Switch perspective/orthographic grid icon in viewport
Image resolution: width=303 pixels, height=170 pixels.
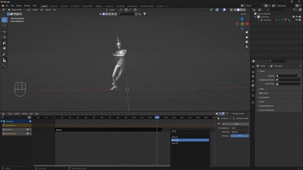pos(247,47)
